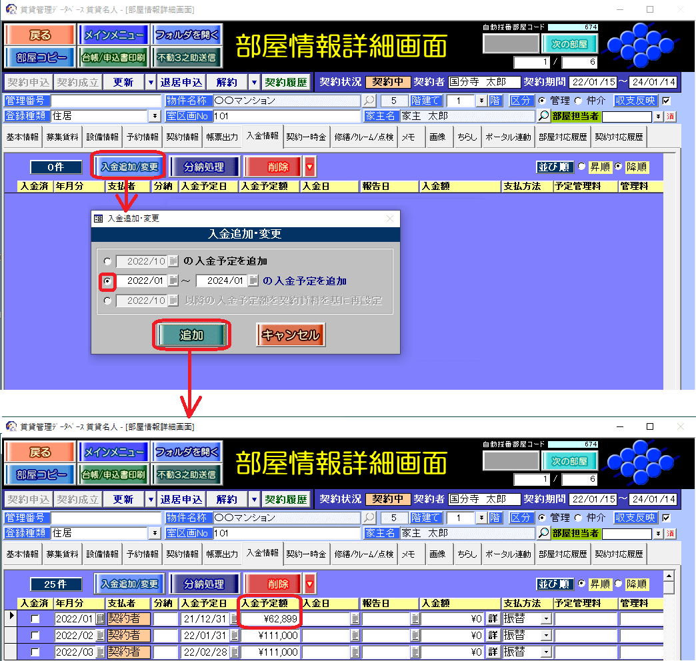696x661 pixels.
Task: Select the range 2022/01～2024/01 radio button
Action: tap(108, 281)
